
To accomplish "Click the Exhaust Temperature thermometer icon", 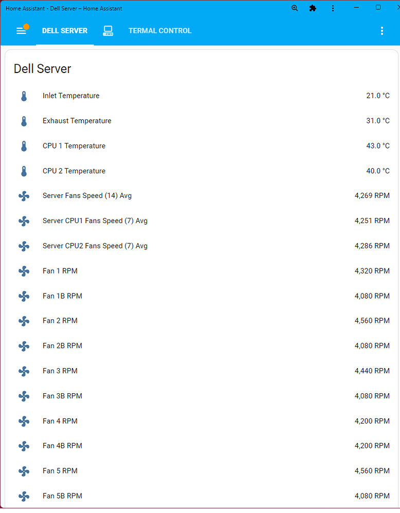I will [24, 121].
